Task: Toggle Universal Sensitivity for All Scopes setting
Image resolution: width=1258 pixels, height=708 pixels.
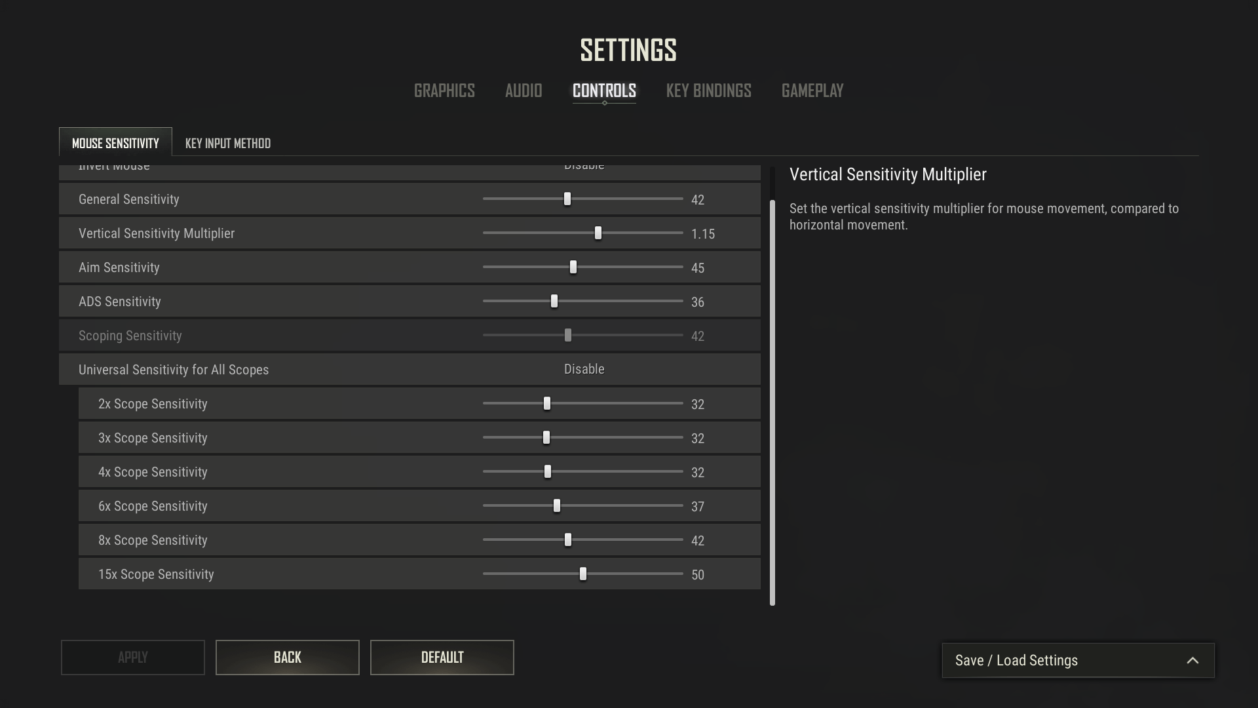Action: (x=584, y=370)
